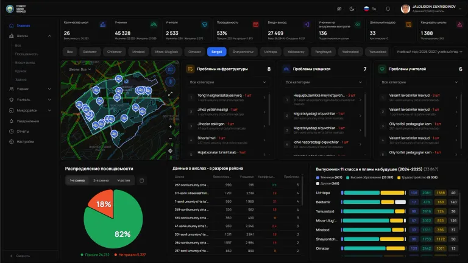
Task: Click teacher problems panel icon
Action: pyautogui.click(x=381, y=69)
